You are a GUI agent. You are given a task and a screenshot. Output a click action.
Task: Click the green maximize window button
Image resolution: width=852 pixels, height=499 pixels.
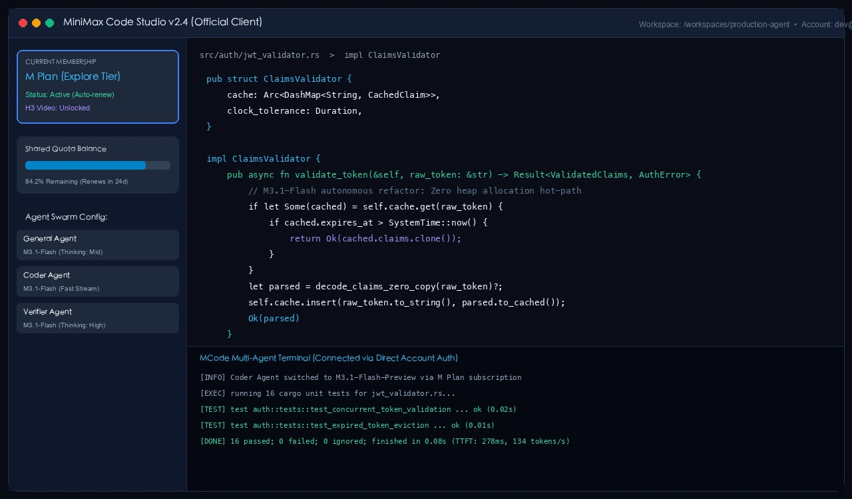(50, 23)
